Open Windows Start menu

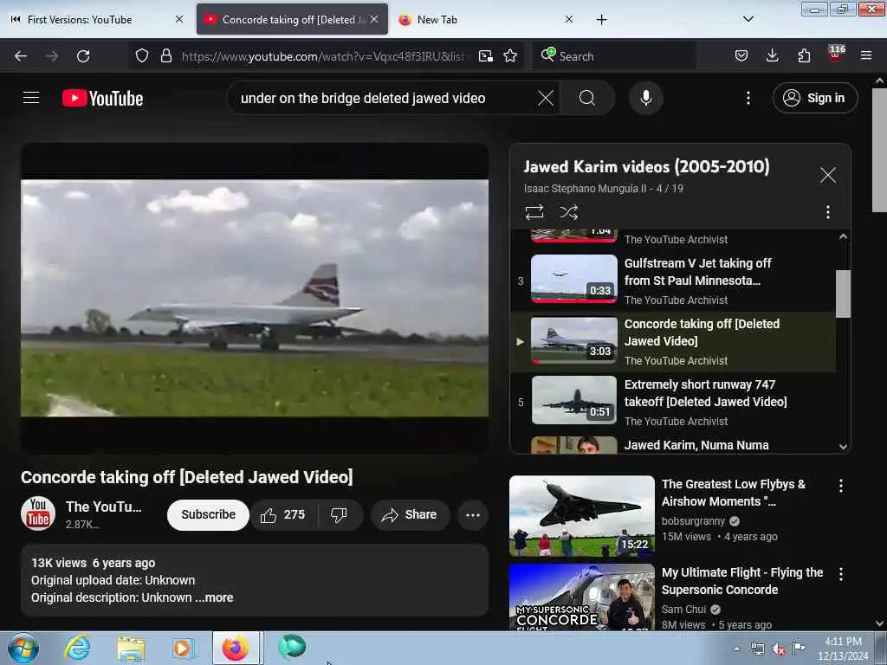pyautogui.click(x=23, y=648)
